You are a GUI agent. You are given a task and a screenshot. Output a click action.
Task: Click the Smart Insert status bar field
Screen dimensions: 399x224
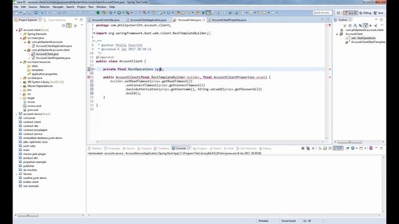coord(288,221)
